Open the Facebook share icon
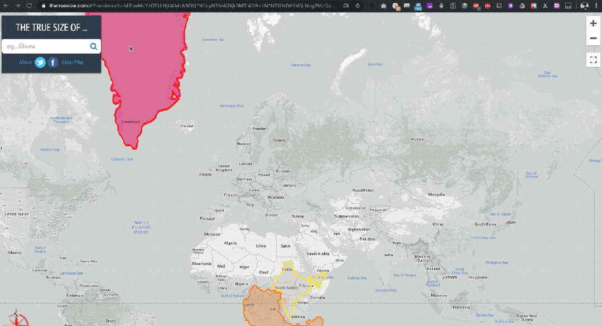 click(x=53, y=62)
